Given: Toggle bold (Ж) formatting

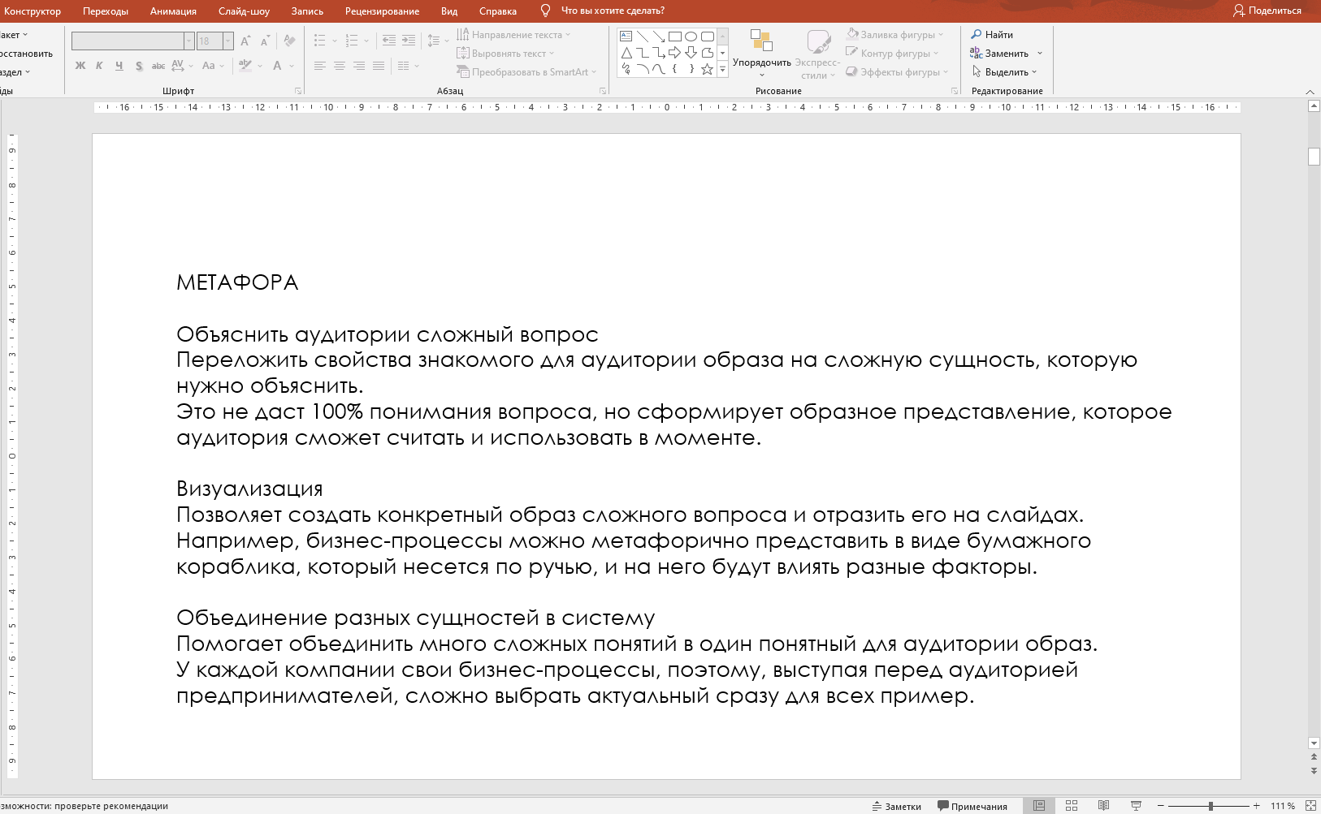Looking at the screenshot, I should [80, 66].
